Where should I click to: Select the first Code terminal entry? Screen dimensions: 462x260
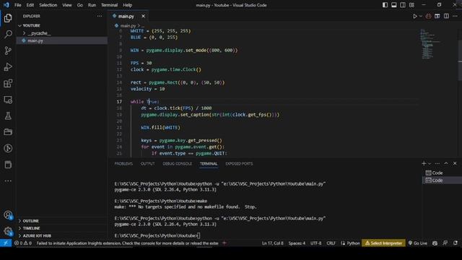coord(442,173)
